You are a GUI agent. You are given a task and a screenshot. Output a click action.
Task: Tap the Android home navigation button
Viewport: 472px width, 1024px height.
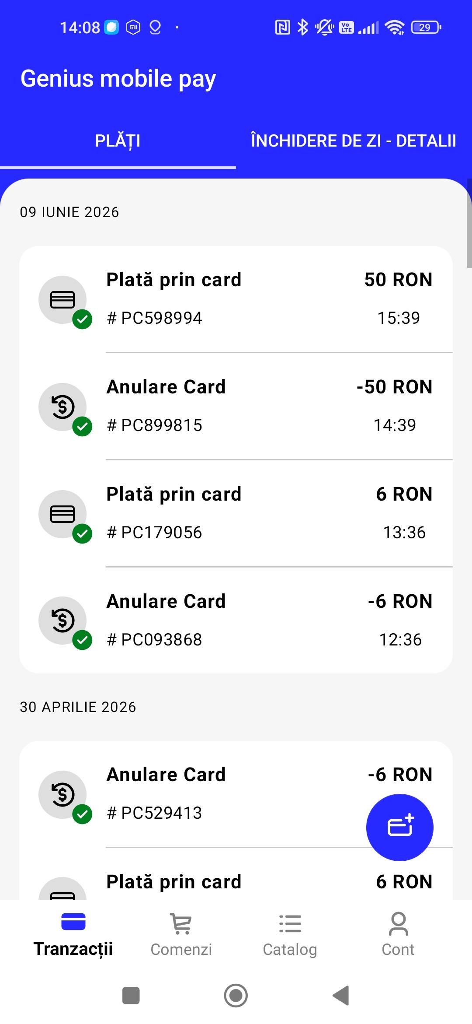tap(236, 996)
